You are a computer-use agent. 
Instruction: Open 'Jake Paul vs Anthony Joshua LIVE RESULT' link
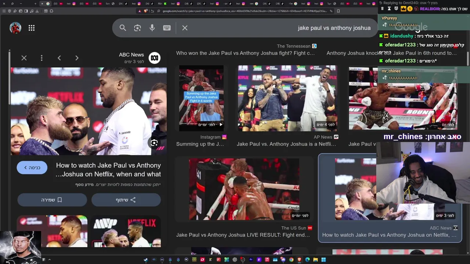243,235
